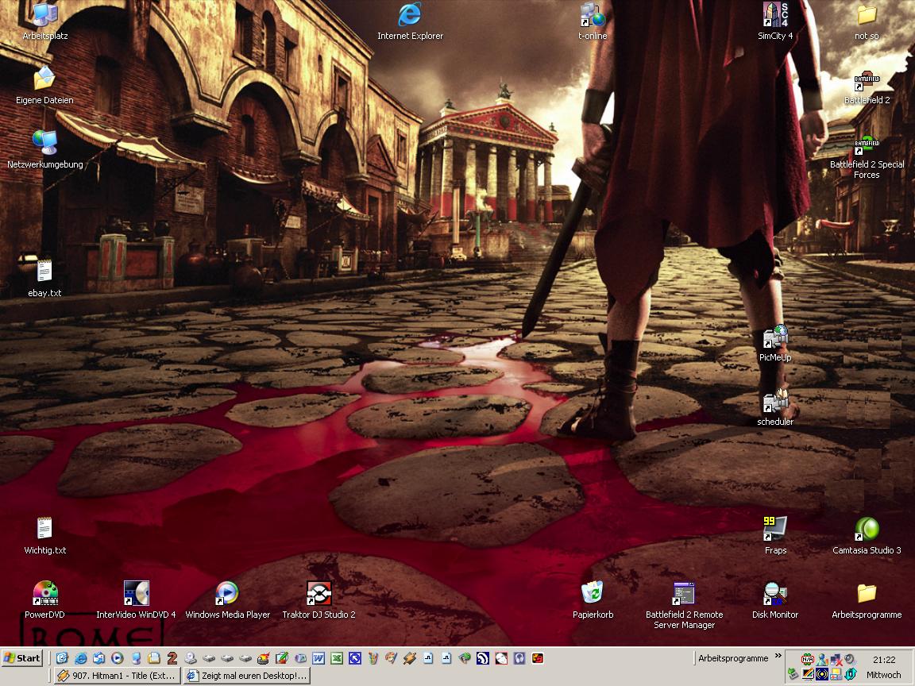The height and width of the screenshot is (686, 915).
Task: Open the 'Zeigt mal euren Desktop' taskbar window
Action: coord(245,676)
